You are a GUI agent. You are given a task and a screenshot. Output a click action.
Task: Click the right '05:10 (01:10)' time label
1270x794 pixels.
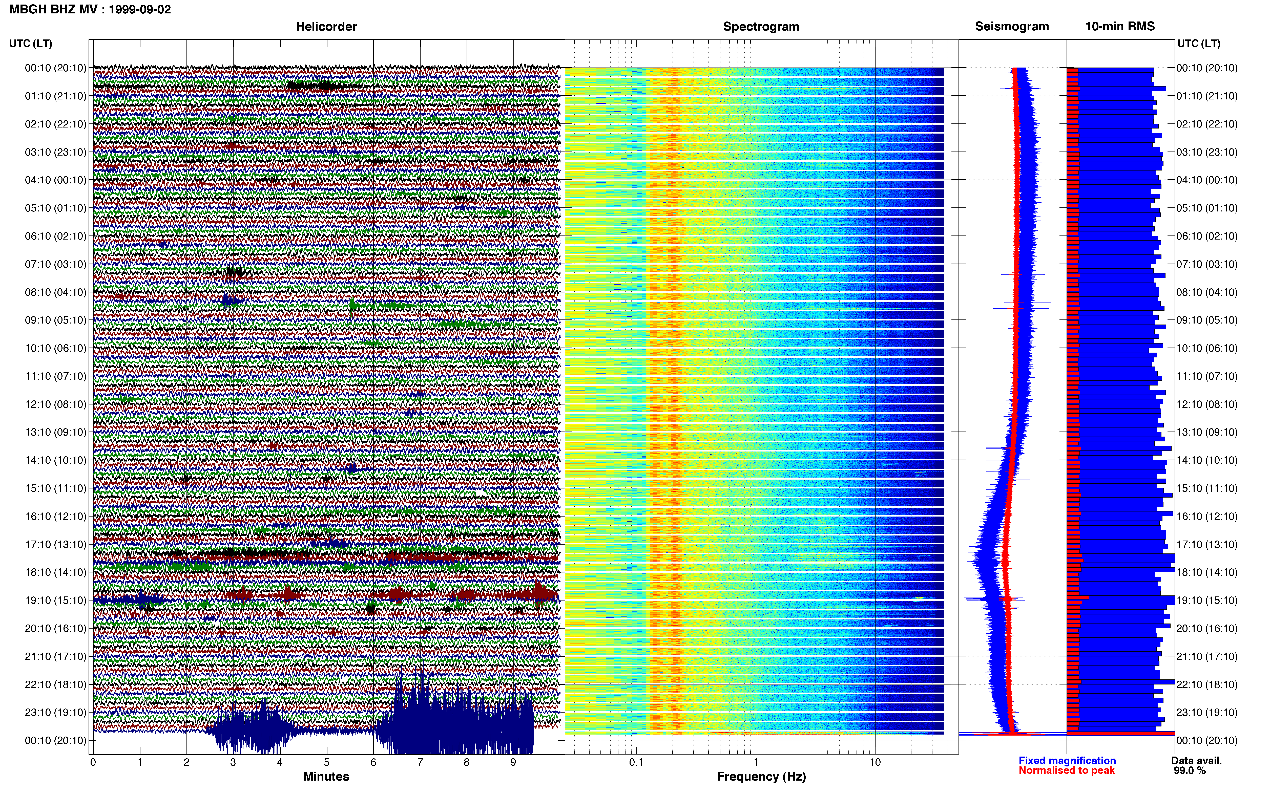click(1207, 208)
